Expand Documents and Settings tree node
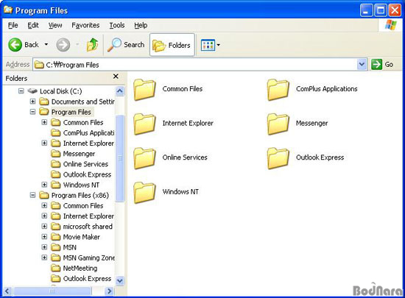Image resolution: width=405 pixels, height=298 pixels. [33, 102]
